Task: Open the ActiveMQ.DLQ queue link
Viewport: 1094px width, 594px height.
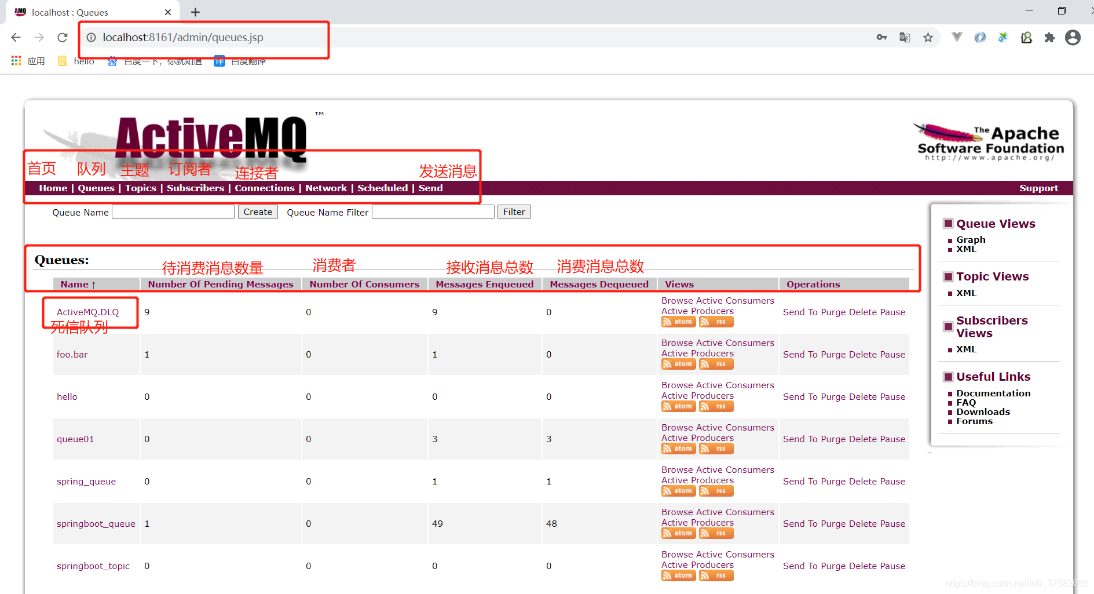Action: pos(87,312)
